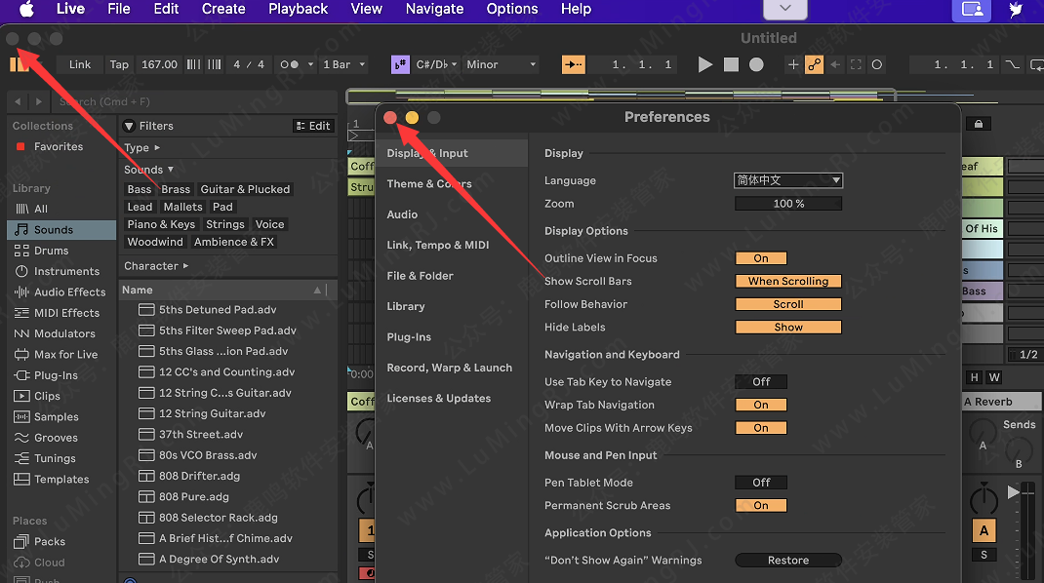The height and width of the screenshot is (583, 1044).
Task: Click the Stop button in transport
Action: (731, 64)
